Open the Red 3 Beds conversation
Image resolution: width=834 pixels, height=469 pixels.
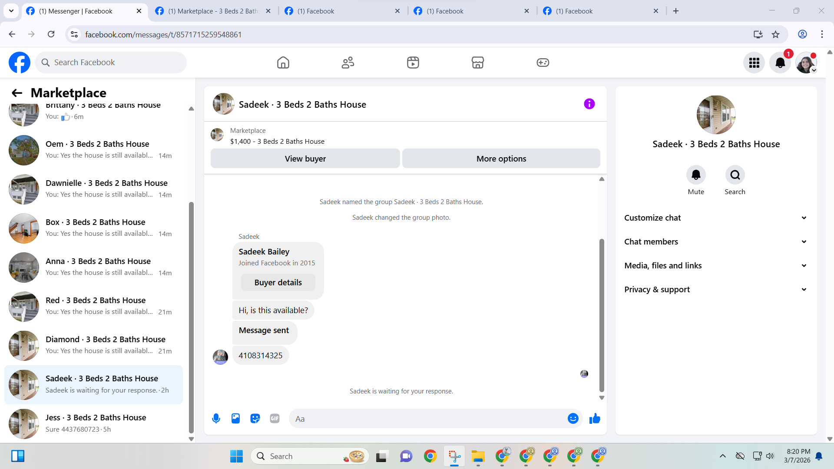(93, 307)
